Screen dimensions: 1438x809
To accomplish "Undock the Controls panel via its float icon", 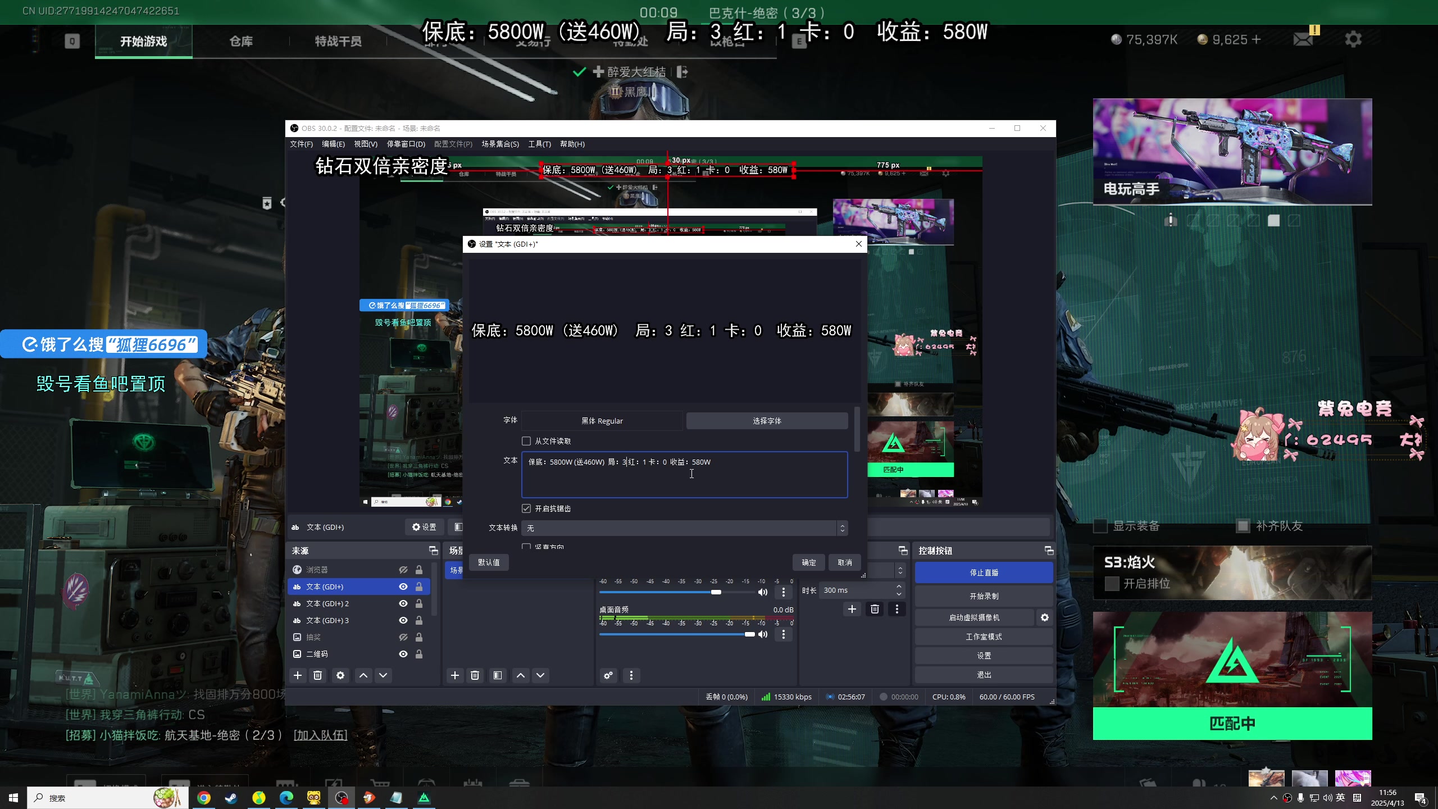I will 1049,551.
